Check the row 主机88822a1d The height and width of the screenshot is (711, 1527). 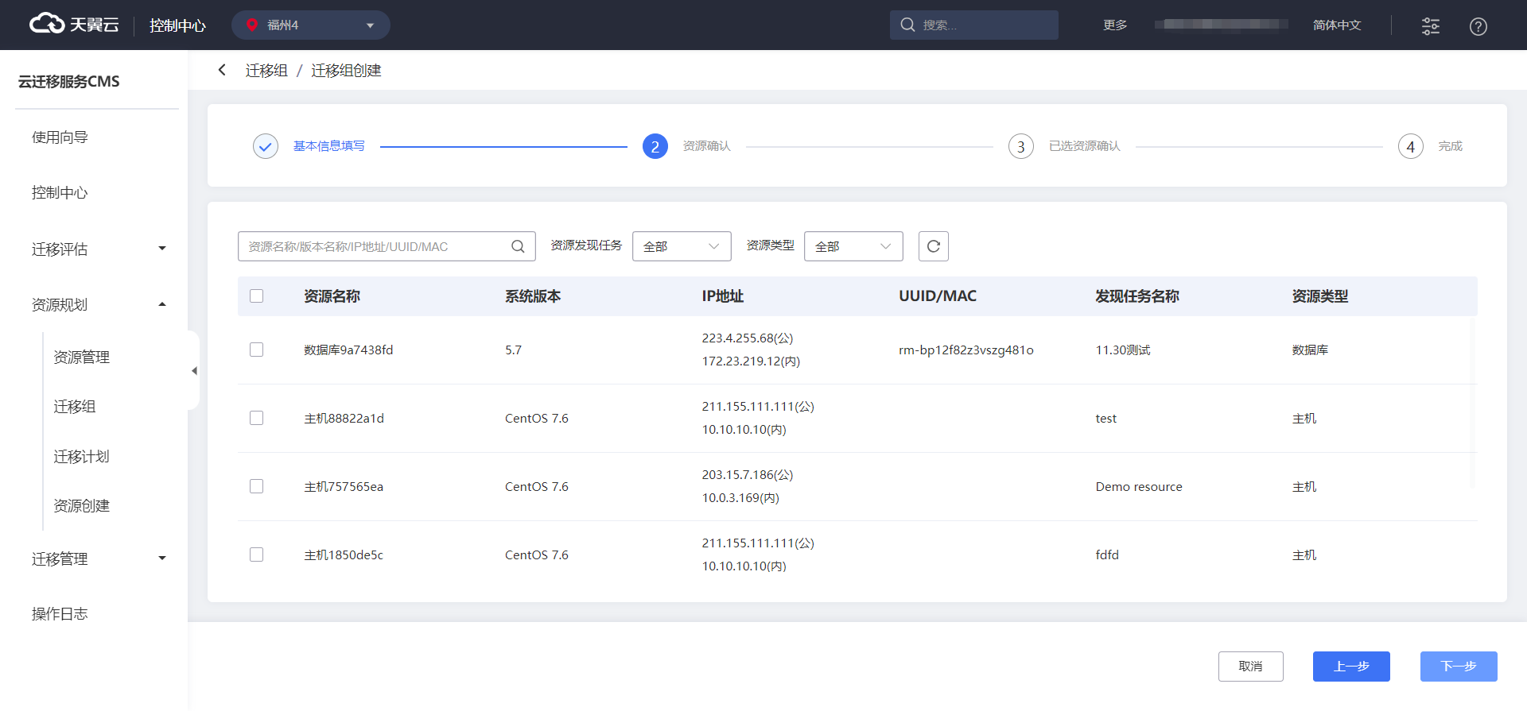click(x=256, y=418)
